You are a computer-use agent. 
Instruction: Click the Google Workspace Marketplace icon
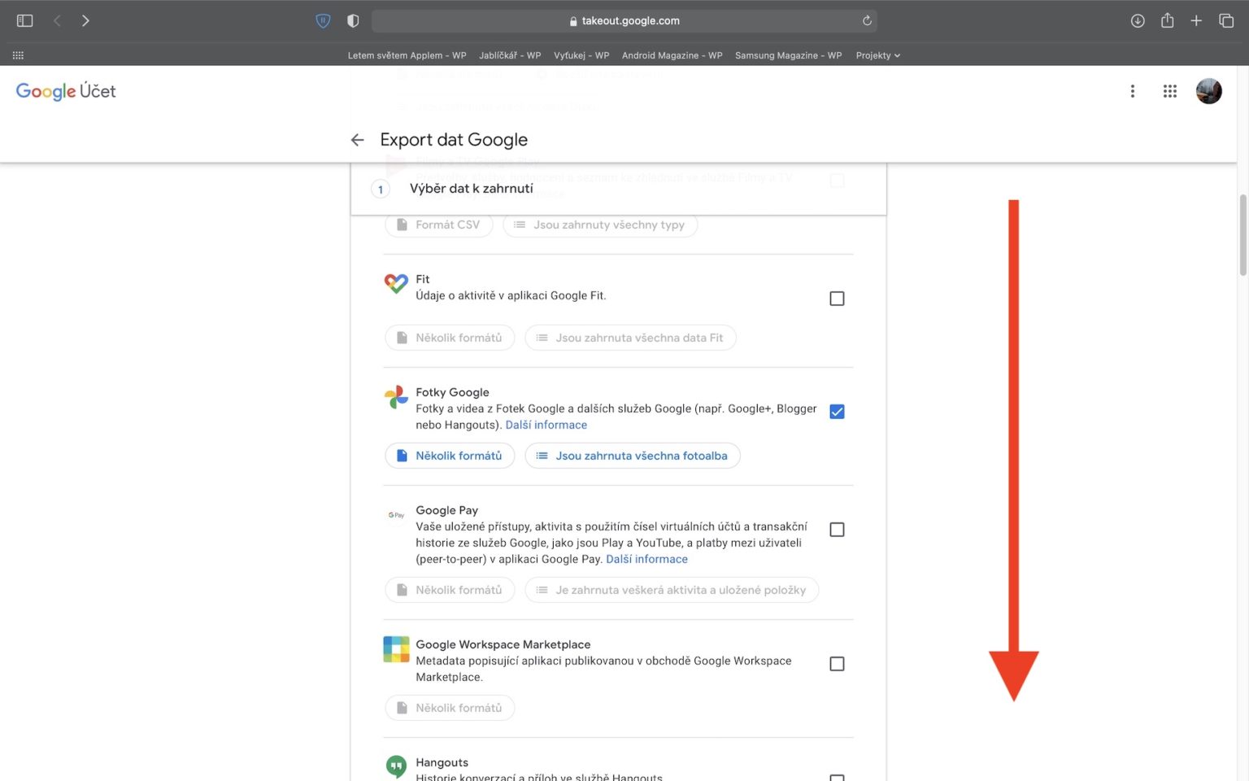(396, 649)
